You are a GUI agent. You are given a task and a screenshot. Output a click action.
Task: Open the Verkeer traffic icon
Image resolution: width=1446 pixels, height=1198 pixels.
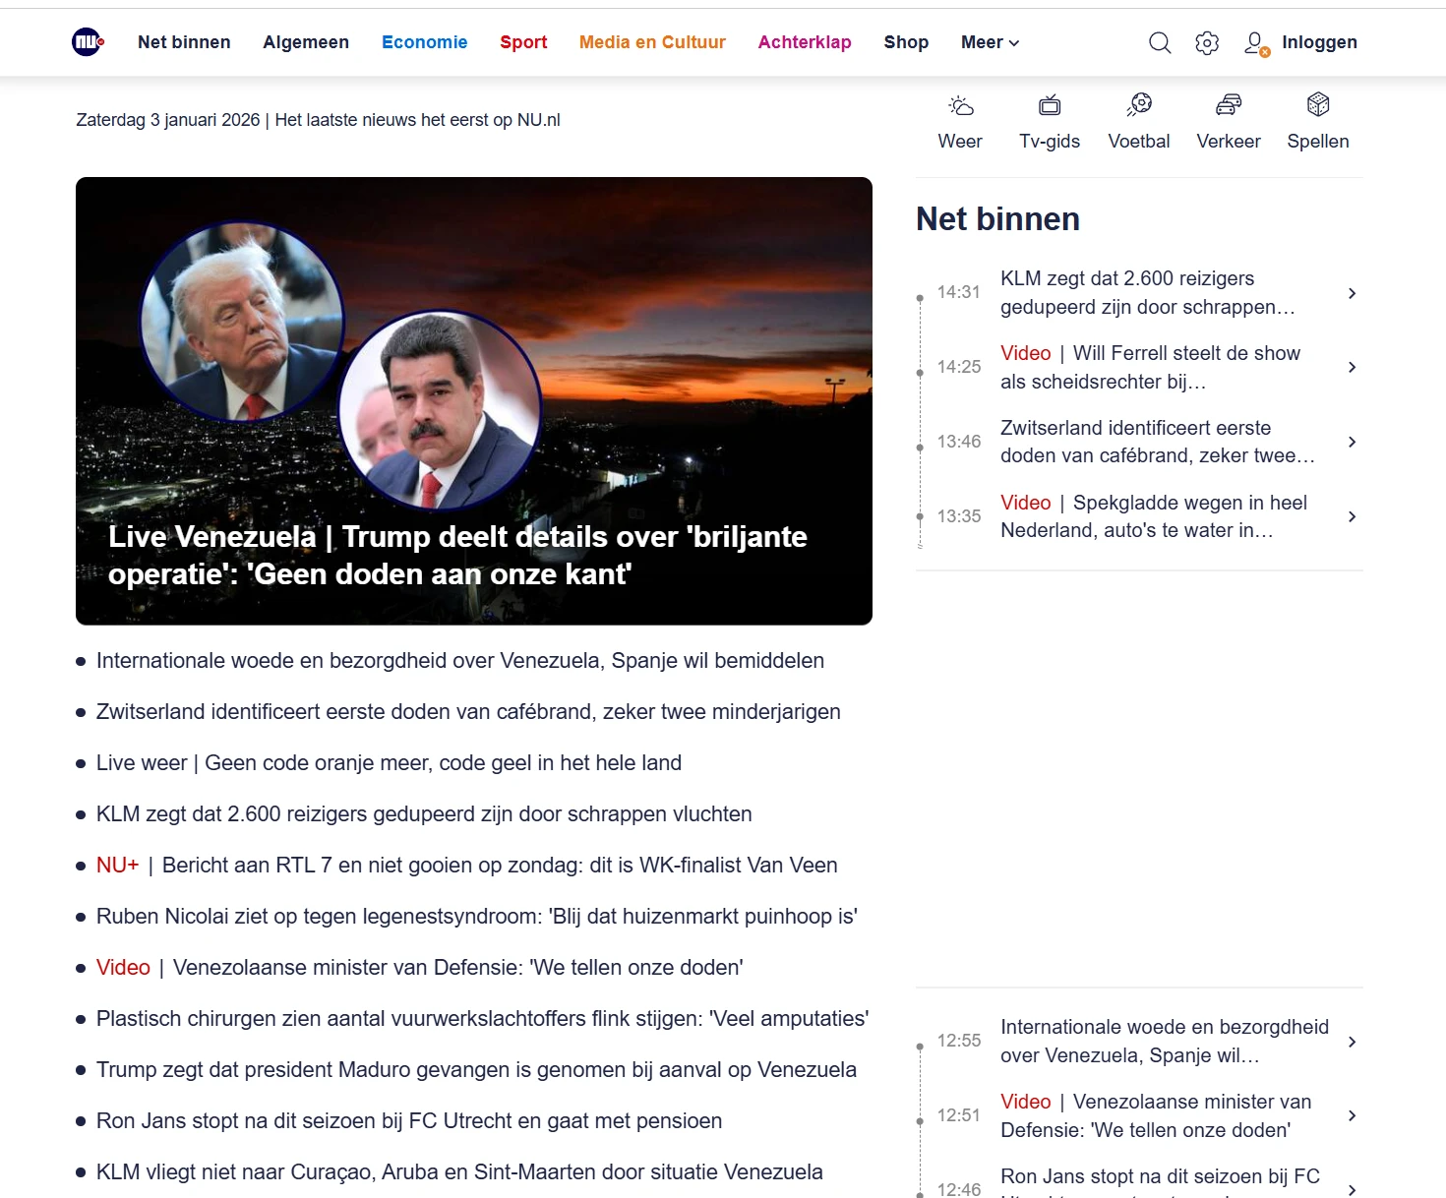pos(1229,105)
